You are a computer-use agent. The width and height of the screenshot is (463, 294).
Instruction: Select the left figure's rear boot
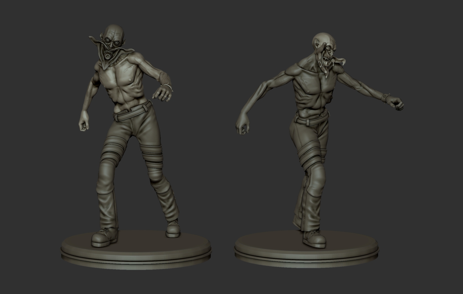(173, 229)
